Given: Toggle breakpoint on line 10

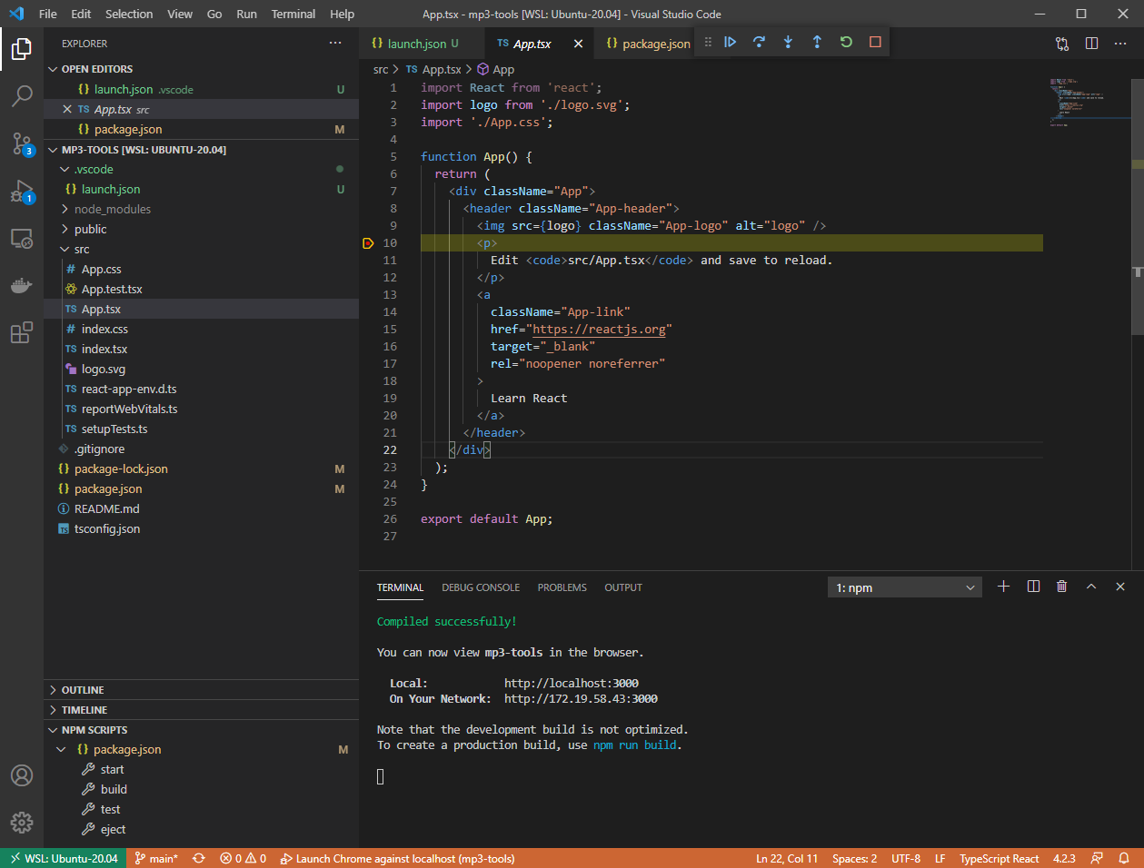Looking at the screenshot, I should 368,243.
